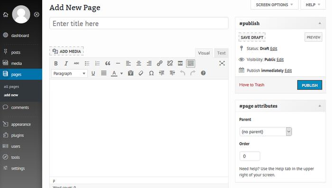Enable distraction-free fullscreen writing mode
This screenshot has width=332, height=188.
222,63
